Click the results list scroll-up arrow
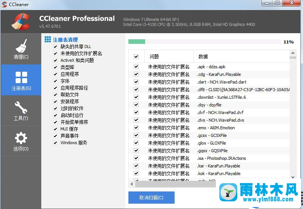The height and width of the screenshot is (209, 303). 293,53
